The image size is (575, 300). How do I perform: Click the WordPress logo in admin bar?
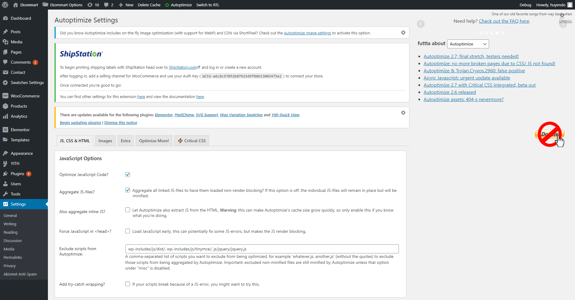[5, 5]
